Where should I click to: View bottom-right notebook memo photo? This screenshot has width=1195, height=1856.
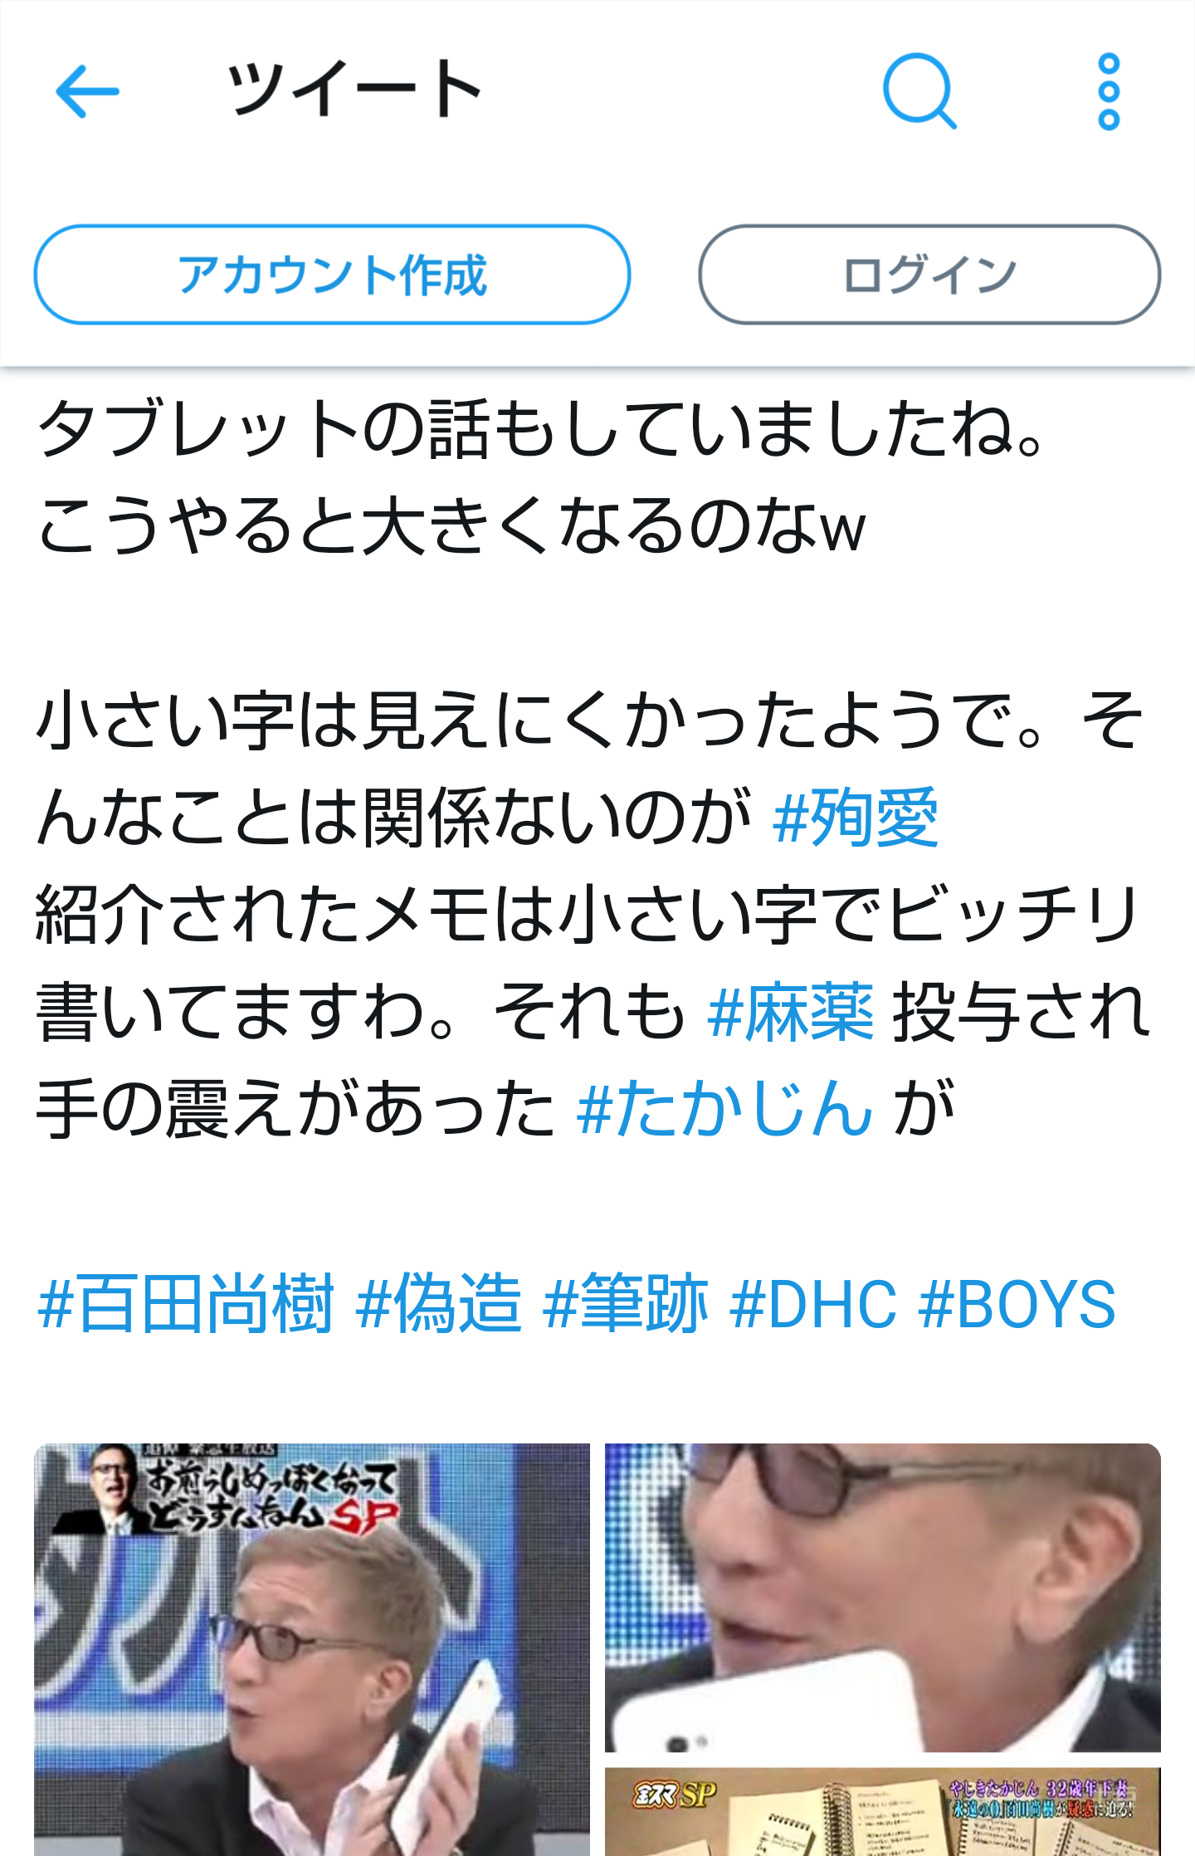pyautogui.click(x=883, y=1812)
